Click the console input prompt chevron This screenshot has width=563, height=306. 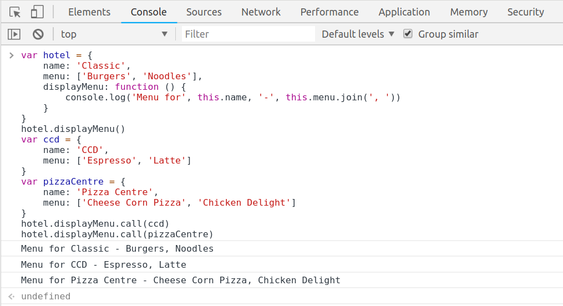11,55
